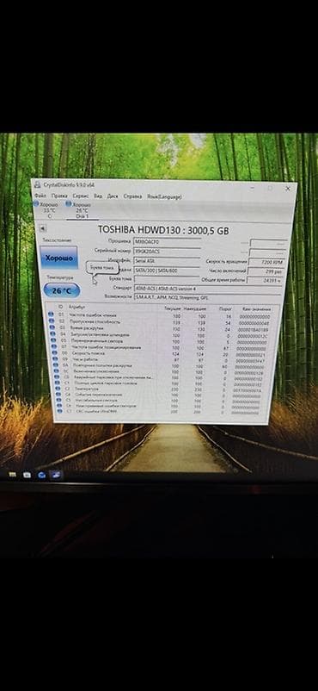
Task: Open the Вид menu
Action: coord(98,196)
